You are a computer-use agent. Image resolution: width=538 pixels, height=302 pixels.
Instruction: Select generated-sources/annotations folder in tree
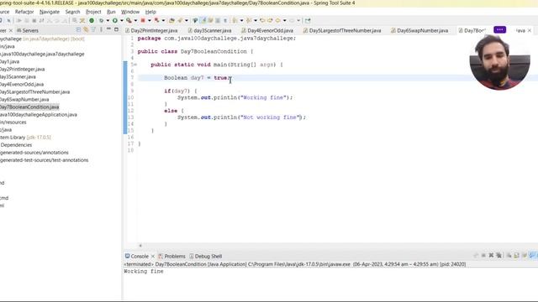34,153
